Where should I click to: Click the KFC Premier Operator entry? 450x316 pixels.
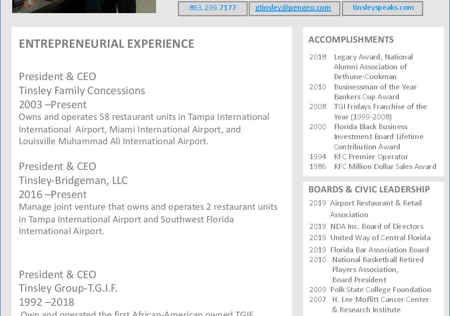click(371, 157)
